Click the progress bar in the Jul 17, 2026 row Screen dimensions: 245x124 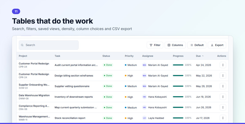(178, 118)
